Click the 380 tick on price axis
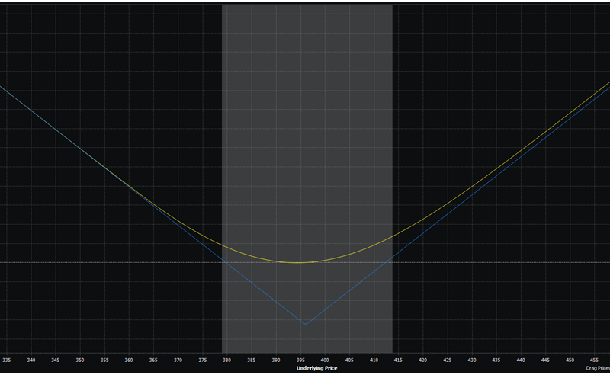 226,359
